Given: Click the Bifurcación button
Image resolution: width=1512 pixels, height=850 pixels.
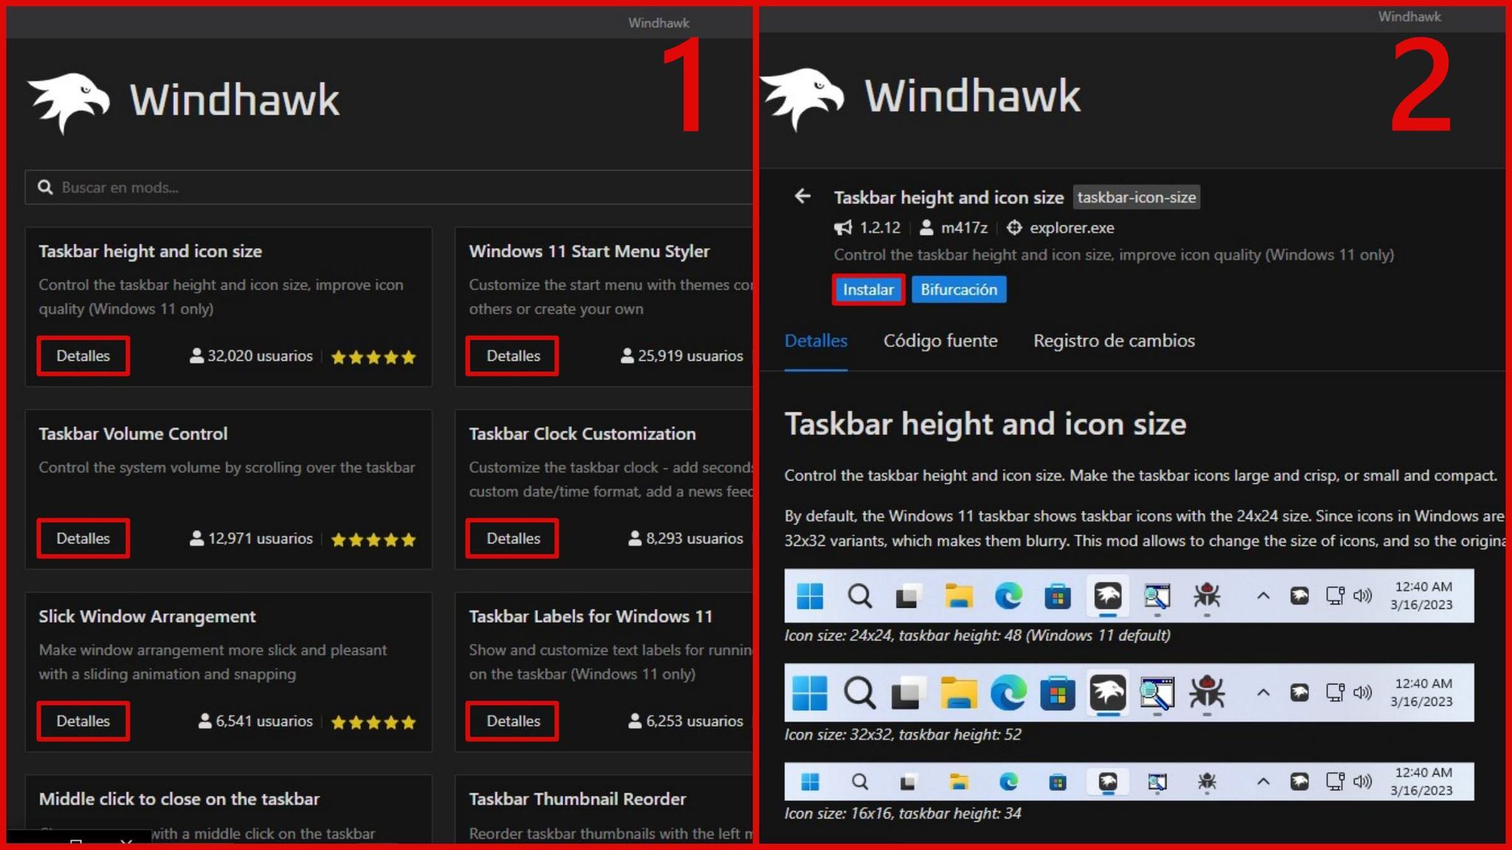Looking at the screenshot, I should [959, 289].
